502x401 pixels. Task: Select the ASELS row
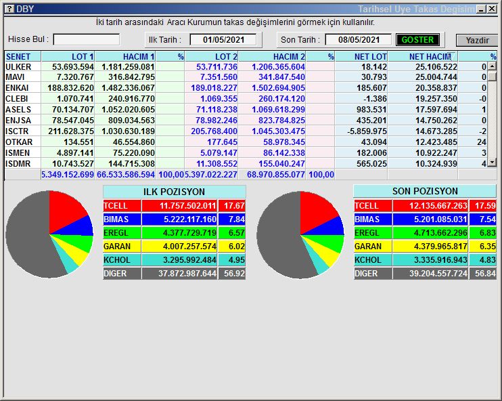coord(246,110)
